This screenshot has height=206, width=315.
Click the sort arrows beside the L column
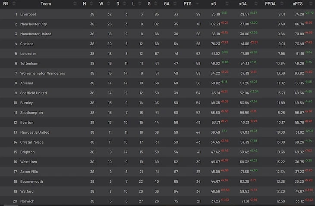140,4
